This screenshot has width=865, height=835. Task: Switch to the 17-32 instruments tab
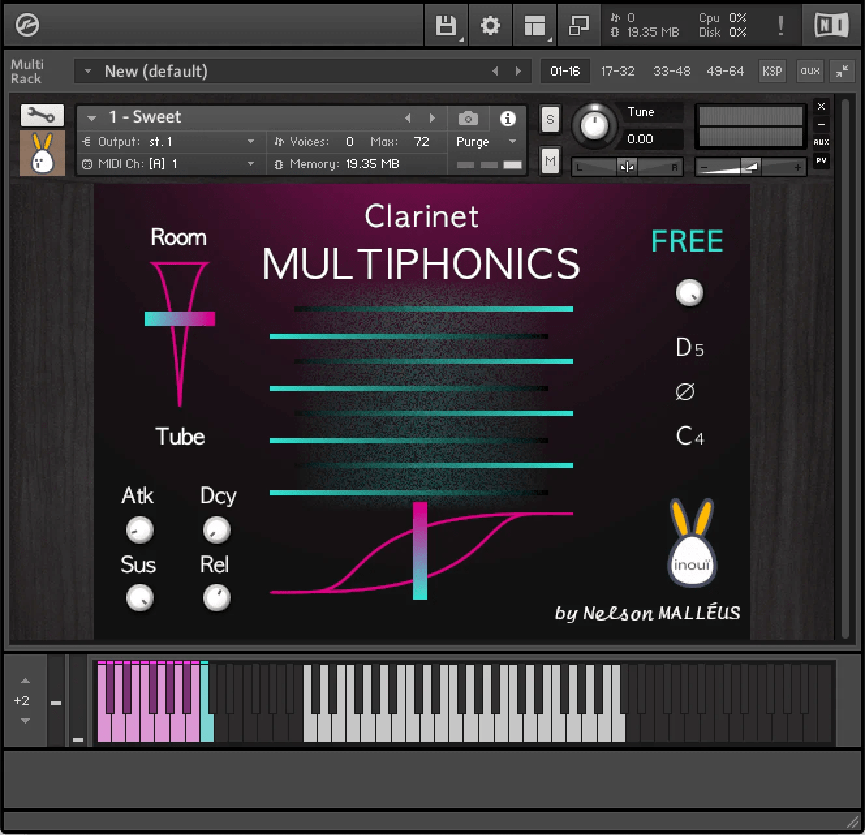pyautogui.click(x=617, y=71)
